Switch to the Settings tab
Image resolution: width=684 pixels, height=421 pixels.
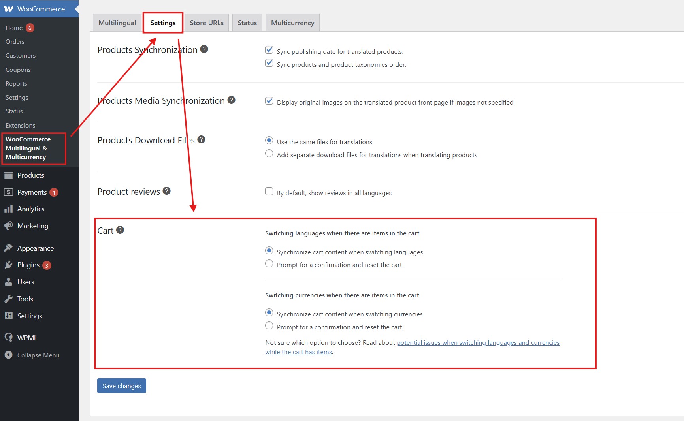pyautogui.click(x=163, y=23)
